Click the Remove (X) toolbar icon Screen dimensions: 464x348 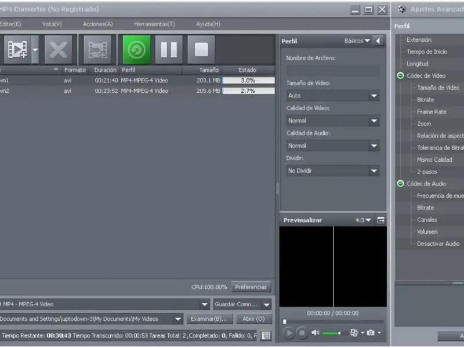coord(58,50)
